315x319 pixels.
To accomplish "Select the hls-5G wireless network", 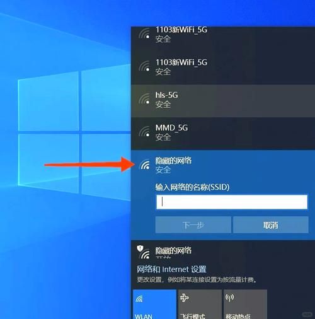I will pyautogui.click(x=223, y=101).
